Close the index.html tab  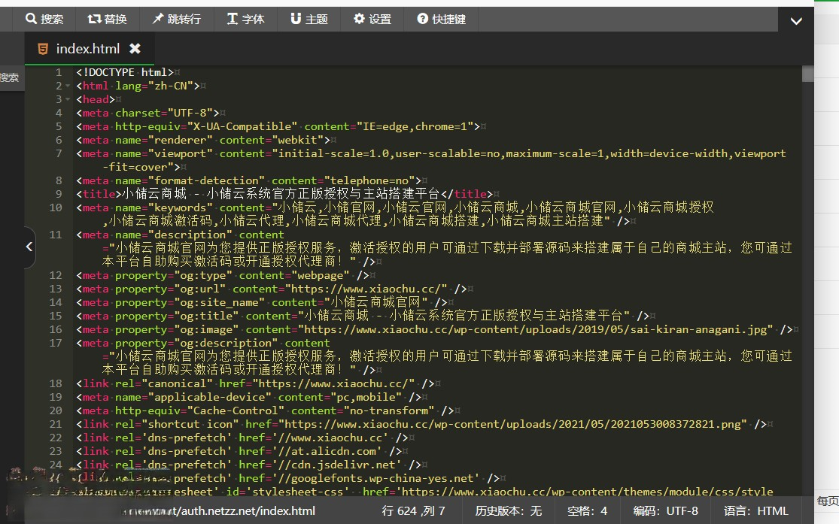(136, 47)
